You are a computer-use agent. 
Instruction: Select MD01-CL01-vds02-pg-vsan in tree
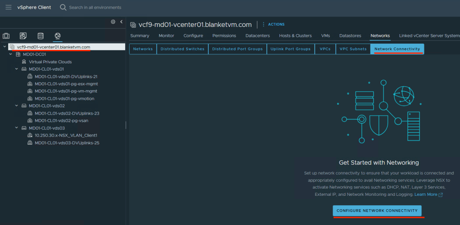(62, 120)
